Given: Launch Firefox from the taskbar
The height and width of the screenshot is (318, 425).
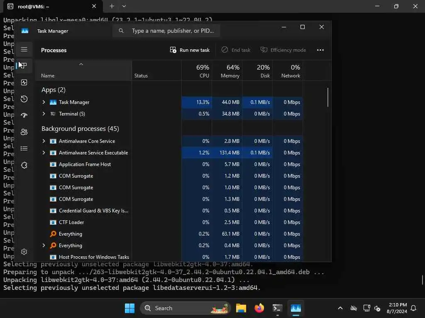Looking at the screenshot, I should [259, 308].
